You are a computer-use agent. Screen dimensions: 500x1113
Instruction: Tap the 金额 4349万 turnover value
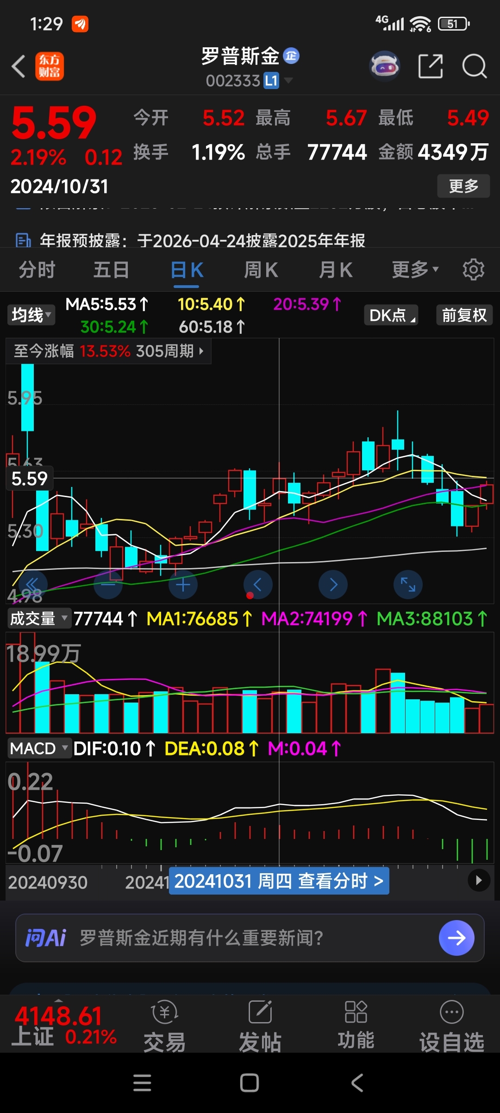coord(434,152)
